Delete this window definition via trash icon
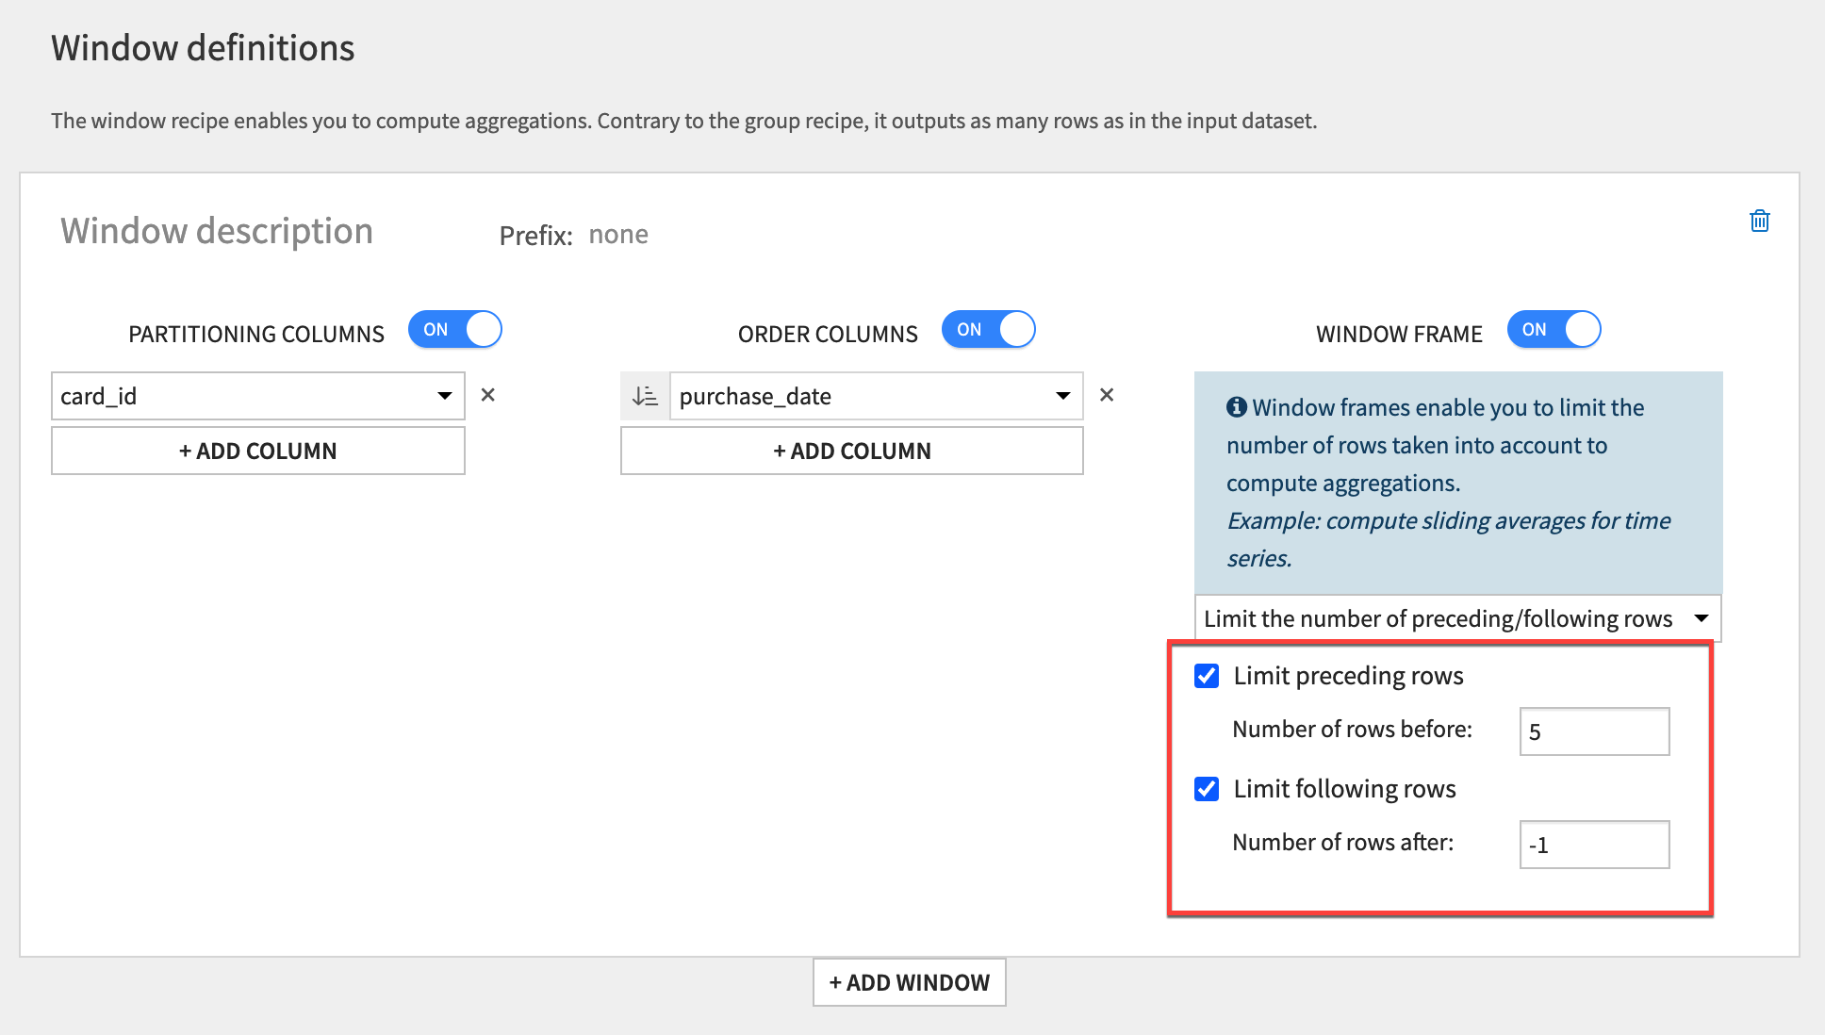The image size is (1825, 1035). pos(1760,221)
